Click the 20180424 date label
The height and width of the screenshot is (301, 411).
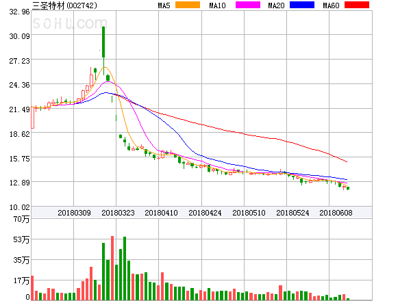click(x=205, y=213)
